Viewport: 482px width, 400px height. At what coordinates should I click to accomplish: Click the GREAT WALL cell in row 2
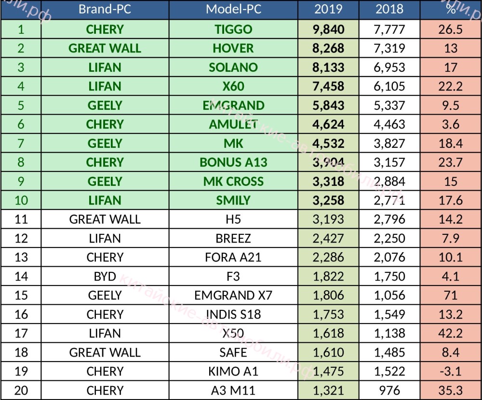click(x=105, y=48)
